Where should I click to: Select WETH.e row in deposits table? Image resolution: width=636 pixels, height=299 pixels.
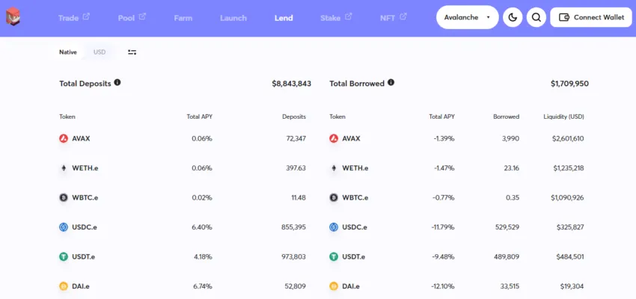pos(183,168)
